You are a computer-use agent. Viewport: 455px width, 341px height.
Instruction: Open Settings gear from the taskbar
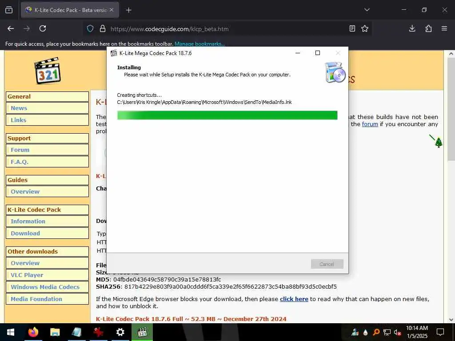[x=120, y=332]
